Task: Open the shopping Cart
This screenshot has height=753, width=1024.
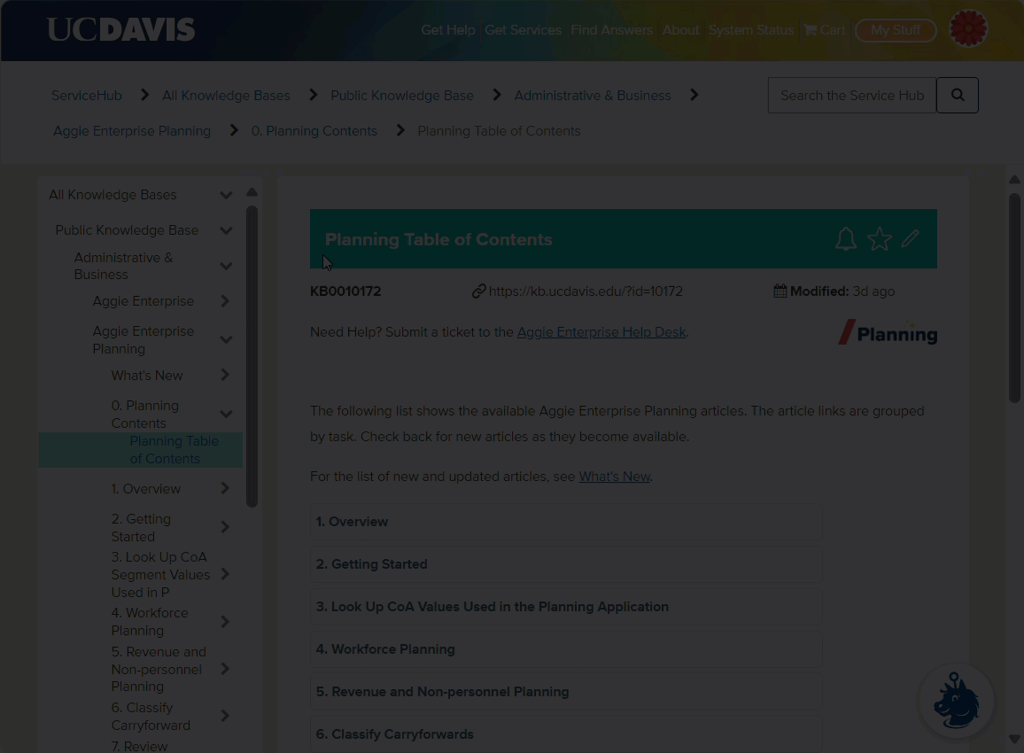Action: [824, 30]
